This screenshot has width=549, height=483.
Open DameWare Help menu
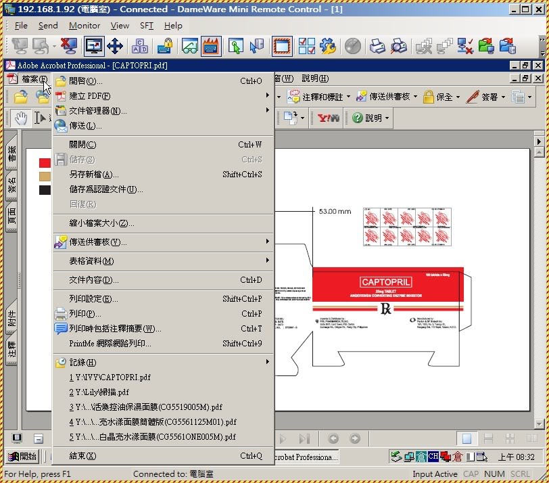pos(173,26)
